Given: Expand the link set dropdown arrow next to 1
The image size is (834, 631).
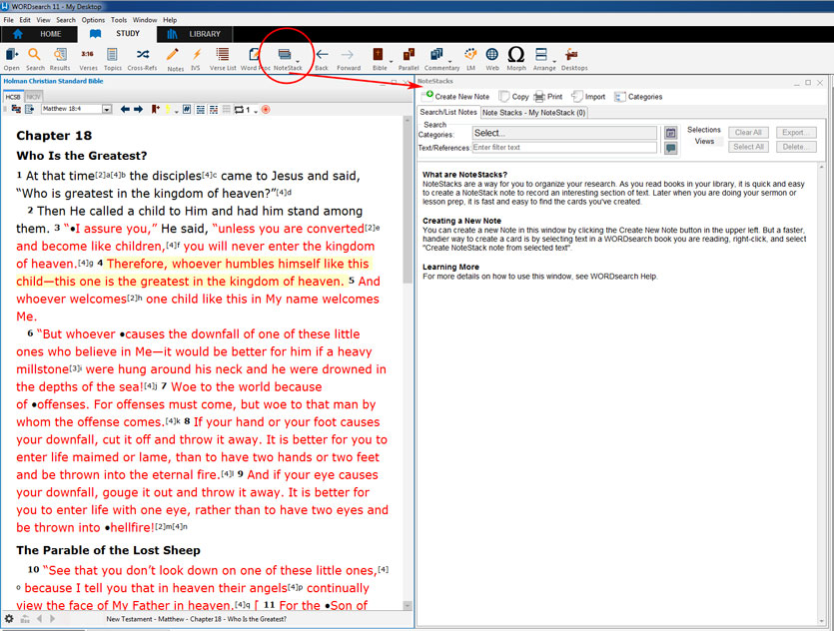Looking at the screenshot, I should pyautogui.click(x=256, y=111).
